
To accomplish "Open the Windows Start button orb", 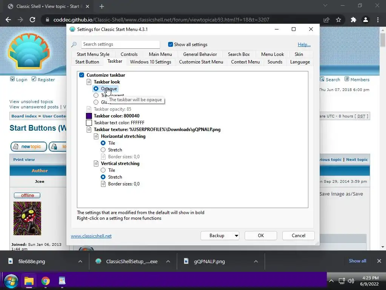I will [11, 281].
